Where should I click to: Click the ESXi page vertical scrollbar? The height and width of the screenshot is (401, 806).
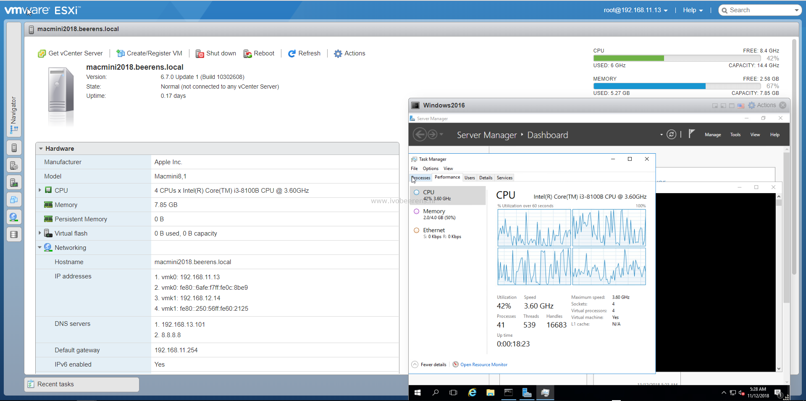pos(794,157)
